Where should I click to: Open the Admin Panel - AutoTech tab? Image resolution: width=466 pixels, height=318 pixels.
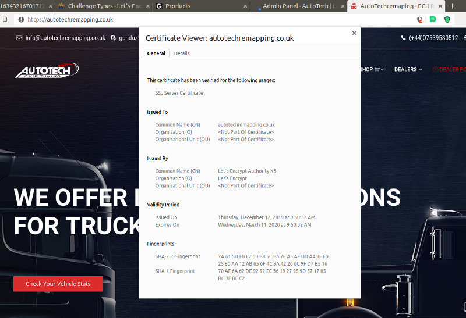(x=297, y=6)
